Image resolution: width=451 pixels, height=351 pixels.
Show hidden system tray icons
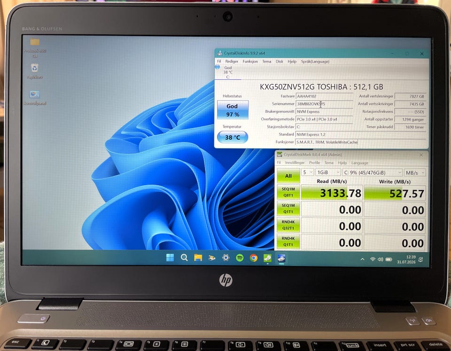pyautogui.click(x=362, y=259)
